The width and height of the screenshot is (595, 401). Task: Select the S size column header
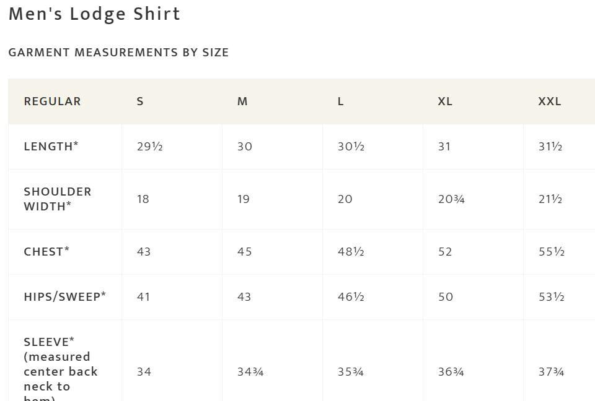pos(140,101)
